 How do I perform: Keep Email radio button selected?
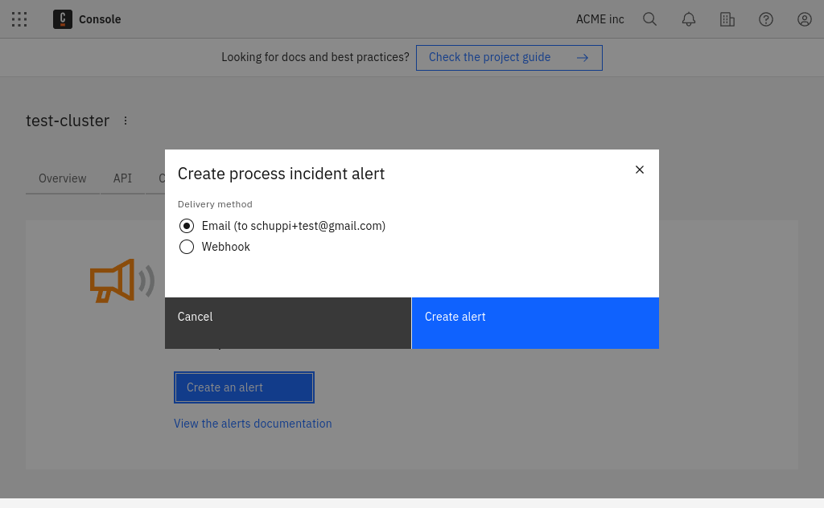click(x=187, y=226)
